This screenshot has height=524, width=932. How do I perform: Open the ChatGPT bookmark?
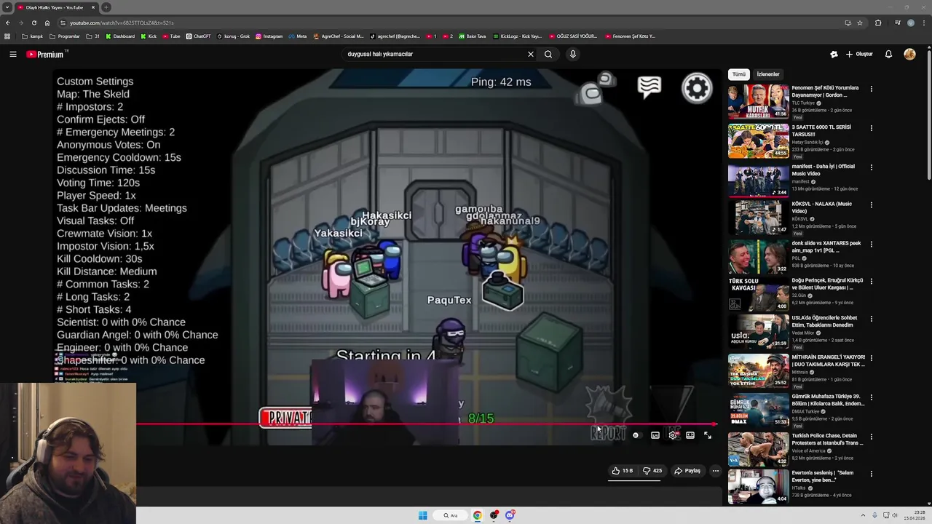click(198, 36)
